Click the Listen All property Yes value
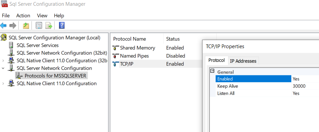 click(x=305, y=93)
